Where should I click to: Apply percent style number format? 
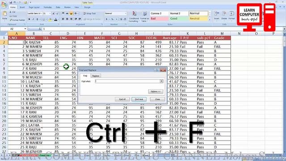(x=112, y=19)
